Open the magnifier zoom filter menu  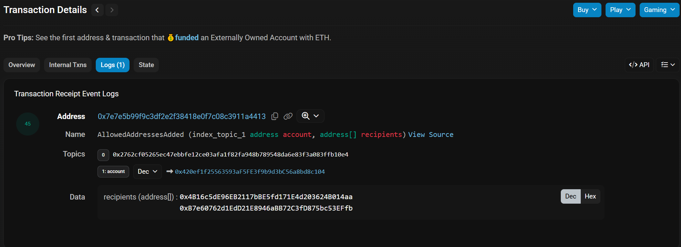[x=310, y=116]
